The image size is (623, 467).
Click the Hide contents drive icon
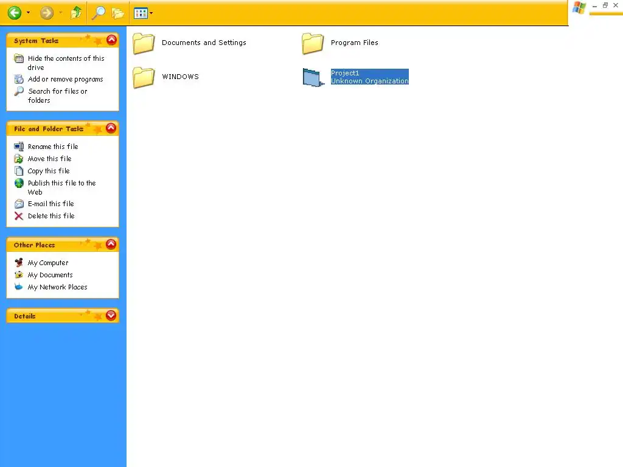tap(19, 59)
